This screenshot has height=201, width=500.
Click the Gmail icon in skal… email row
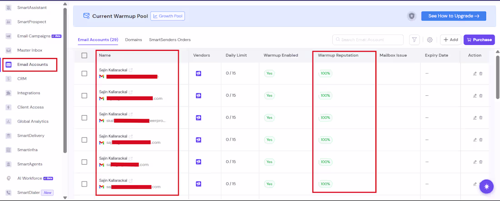pyautogui.click(x=102, y=121)
